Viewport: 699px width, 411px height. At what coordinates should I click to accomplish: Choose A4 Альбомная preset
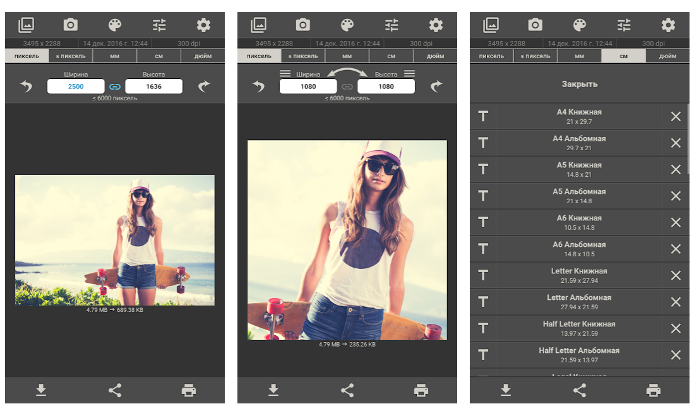point(578,143)
